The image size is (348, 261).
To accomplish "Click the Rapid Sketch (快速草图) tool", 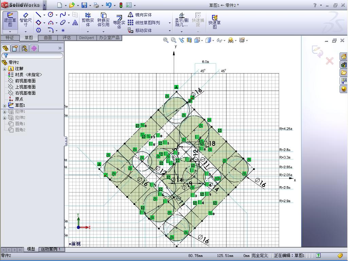I will [214, 22].
